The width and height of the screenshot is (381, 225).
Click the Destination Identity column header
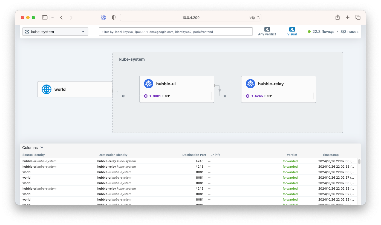[113, 155]
